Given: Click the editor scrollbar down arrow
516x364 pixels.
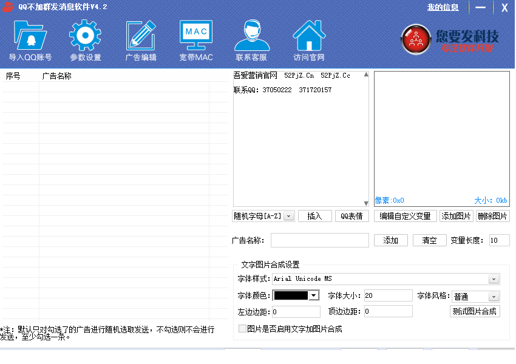Looking at the screenshot, I should point(366,203).
